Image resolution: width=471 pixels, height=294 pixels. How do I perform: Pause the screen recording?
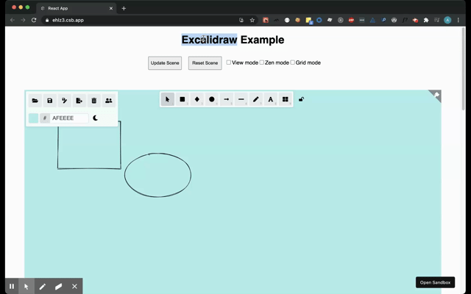[x=12, y=286]
